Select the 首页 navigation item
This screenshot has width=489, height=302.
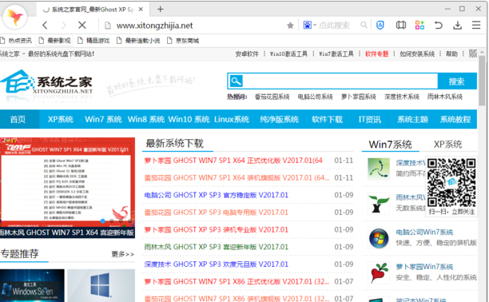[18, 119]
